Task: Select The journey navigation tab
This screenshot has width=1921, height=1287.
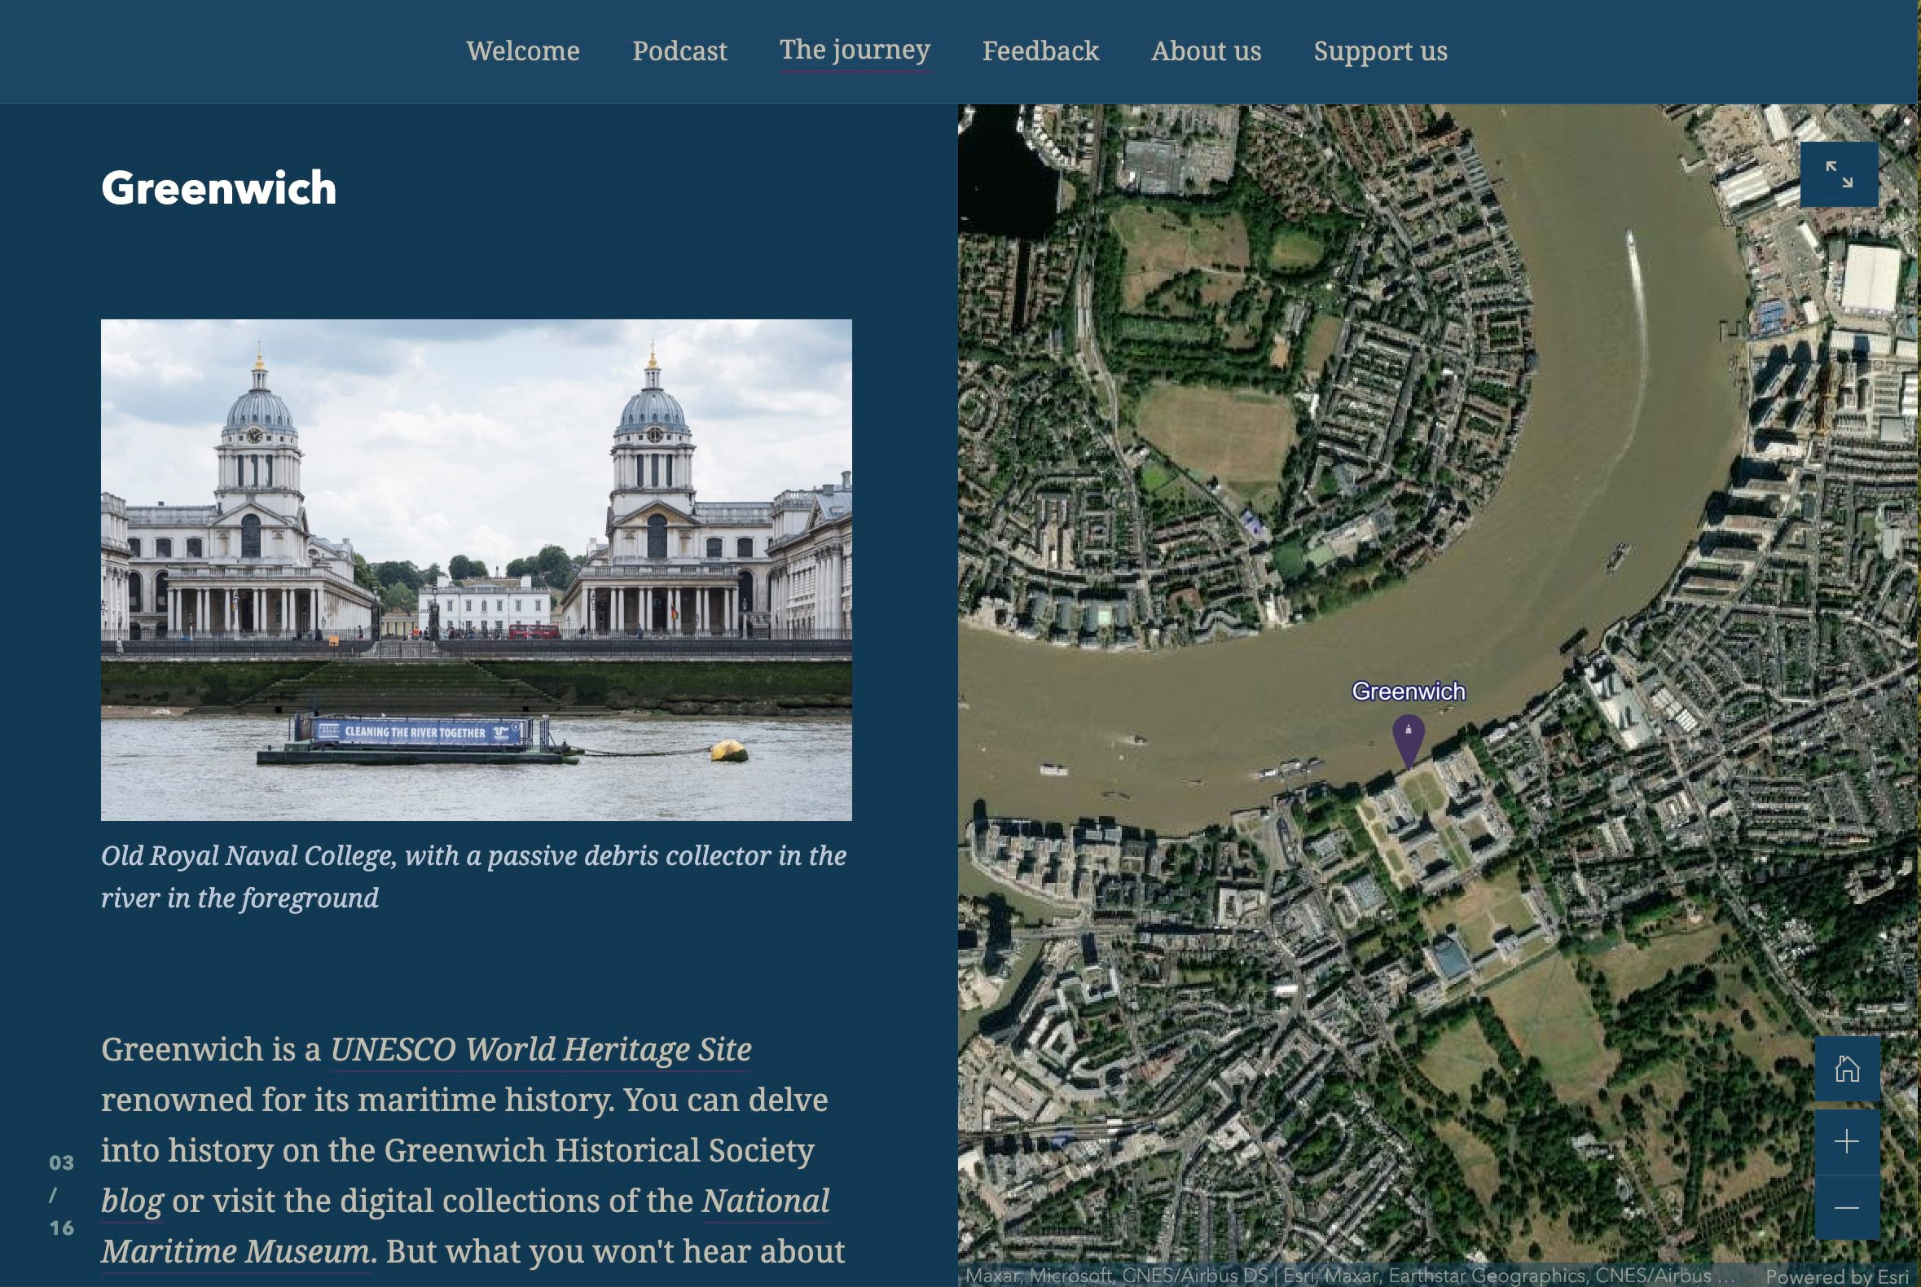Action: (854, 50)
